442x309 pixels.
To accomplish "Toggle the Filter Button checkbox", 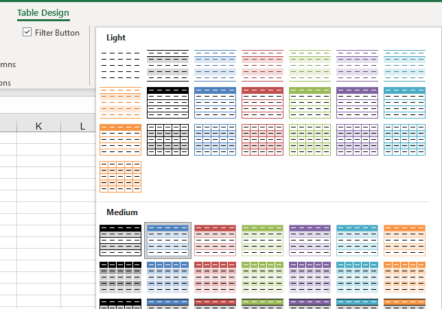I will (27, 32).
